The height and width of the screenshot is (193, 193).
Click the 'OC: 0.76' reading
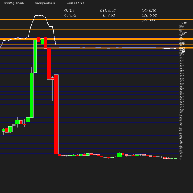149,10
